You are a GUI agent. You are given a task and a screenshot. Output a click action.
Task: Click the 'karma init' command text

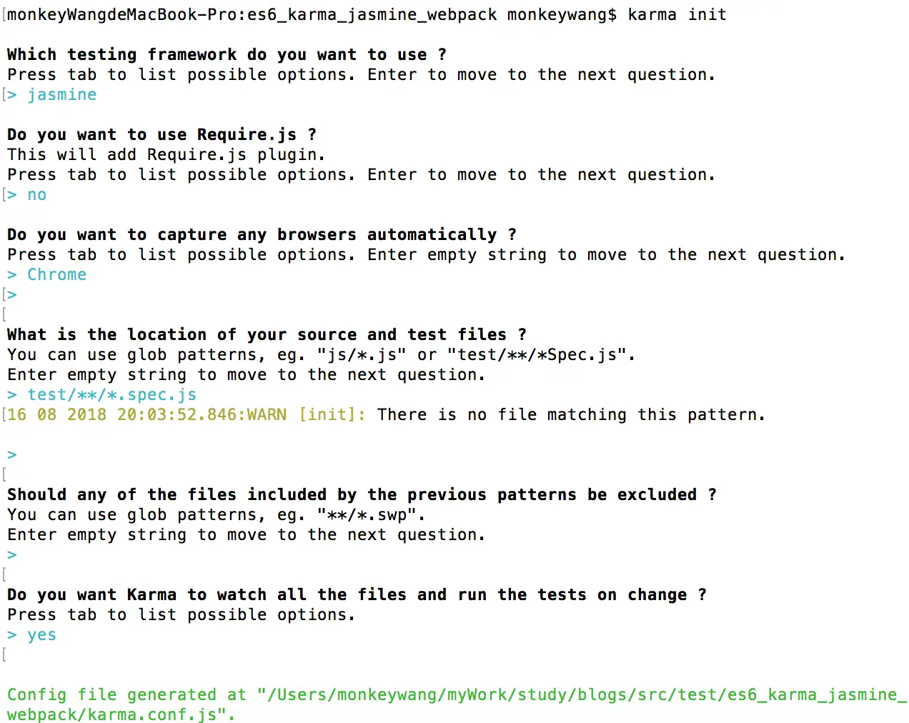coord(677,15)
